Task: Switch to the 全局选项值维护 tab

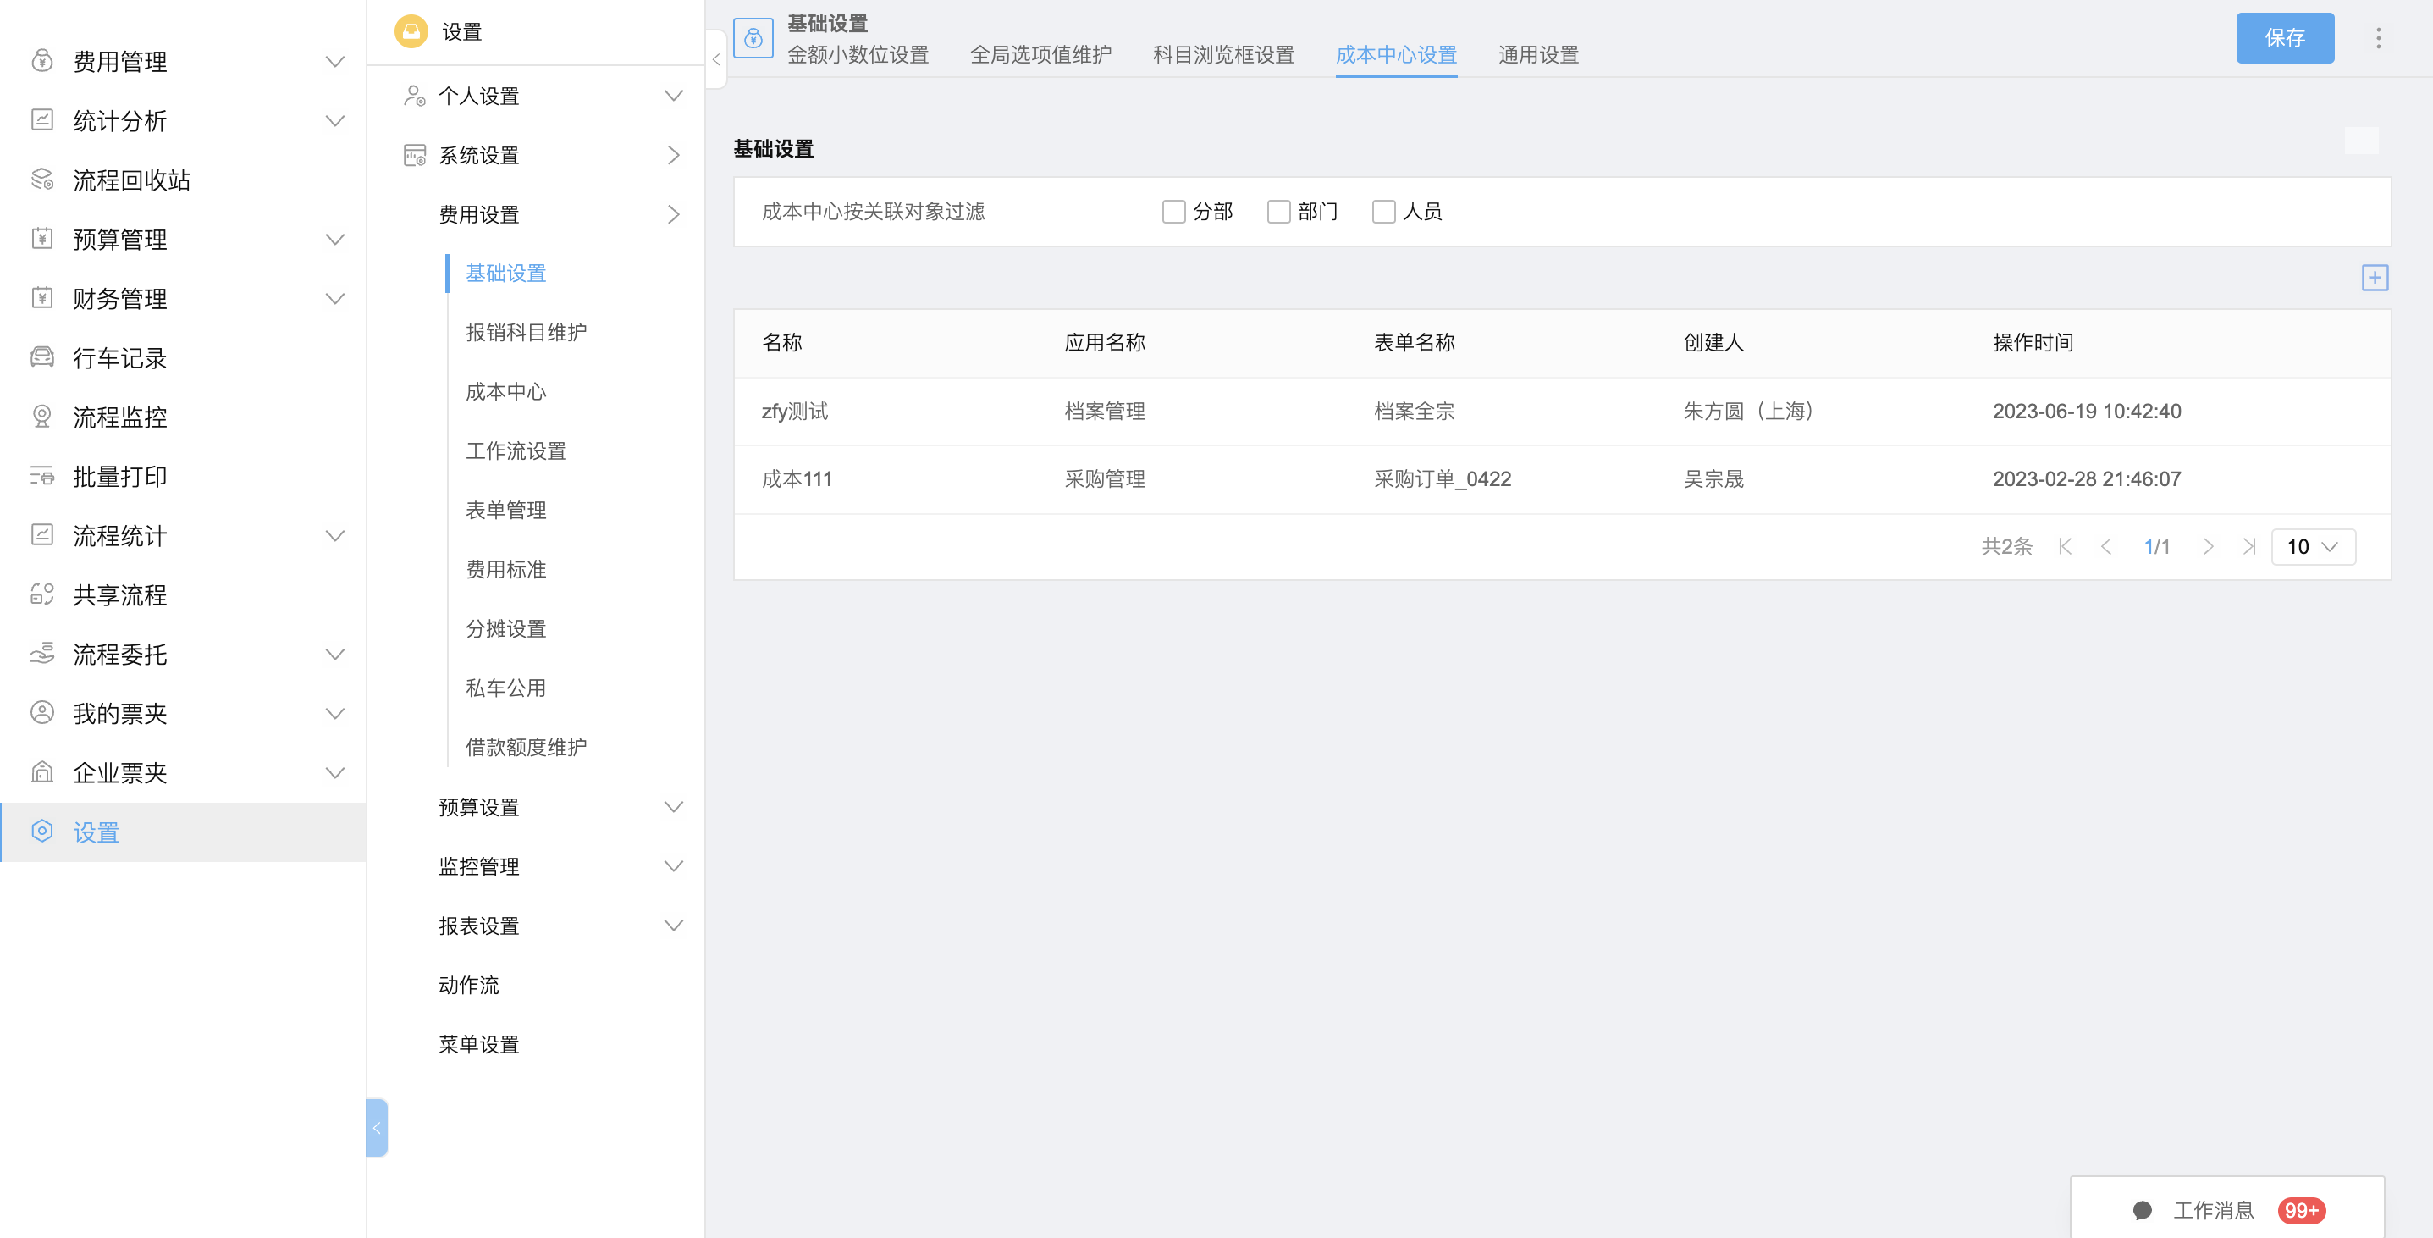Action: tap(1040, 55)
